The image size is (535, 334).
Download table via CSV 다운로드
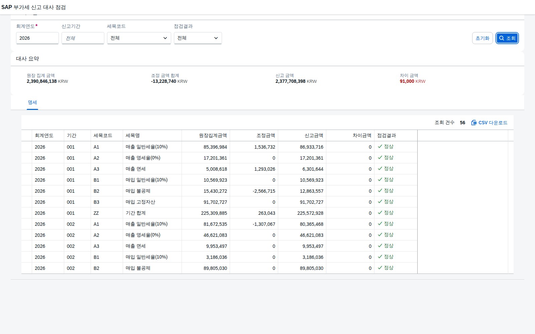click(x=489, y=123)
